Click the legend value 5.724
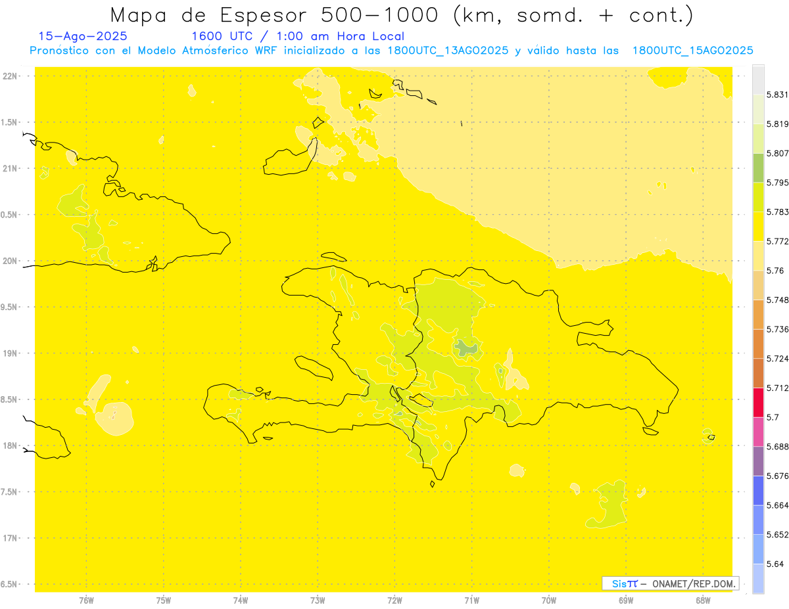Screen dimensions: 789x609 click(778, 359)
